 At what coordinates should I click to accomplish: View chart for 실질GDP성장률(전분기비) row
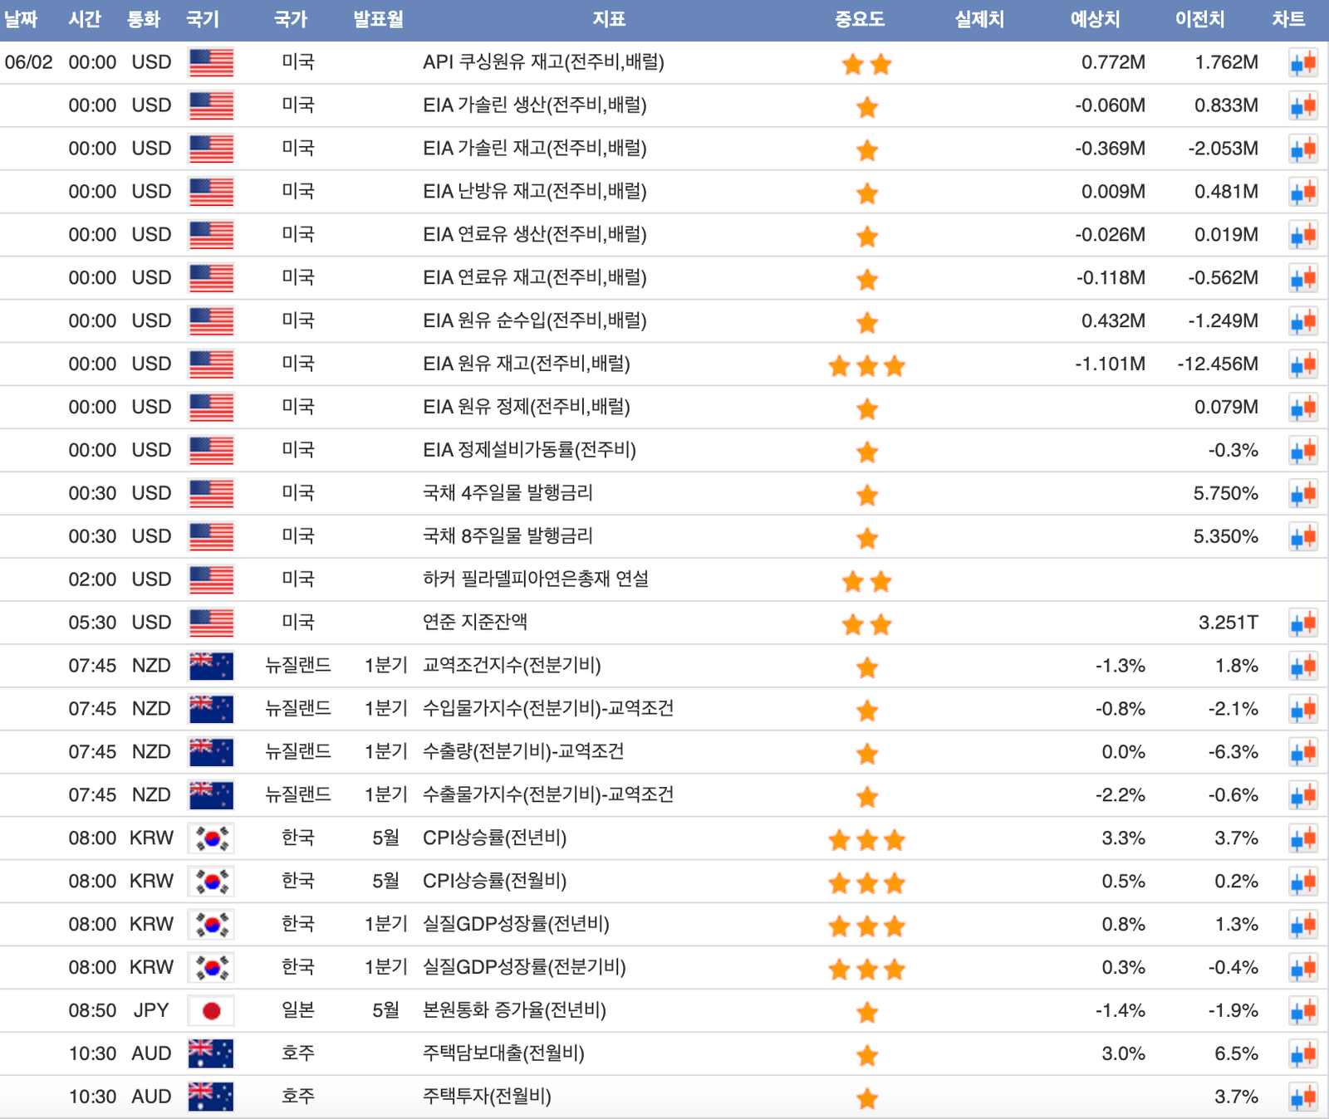tap(1302, 968)
